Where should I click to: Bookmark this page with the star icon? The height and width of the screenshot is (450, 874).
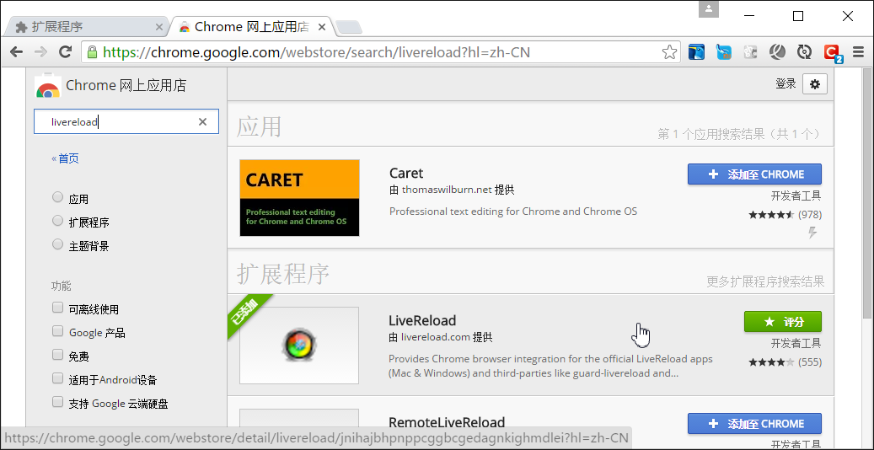click(669, 52)
